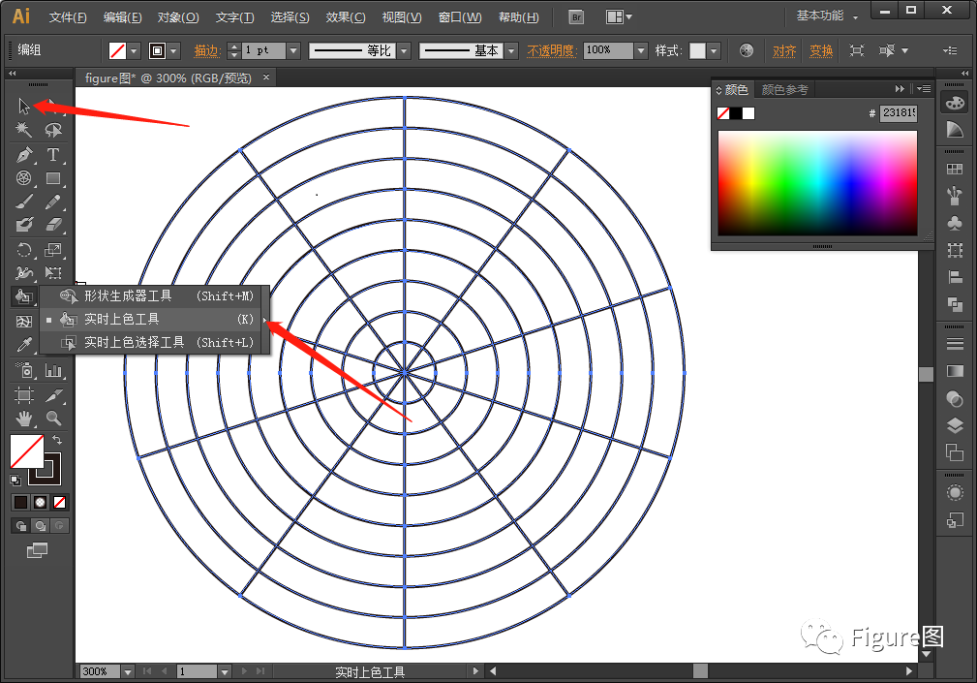Select the Artboard tool
This screenshot has width=977, height=683.
tap(23, 395)
